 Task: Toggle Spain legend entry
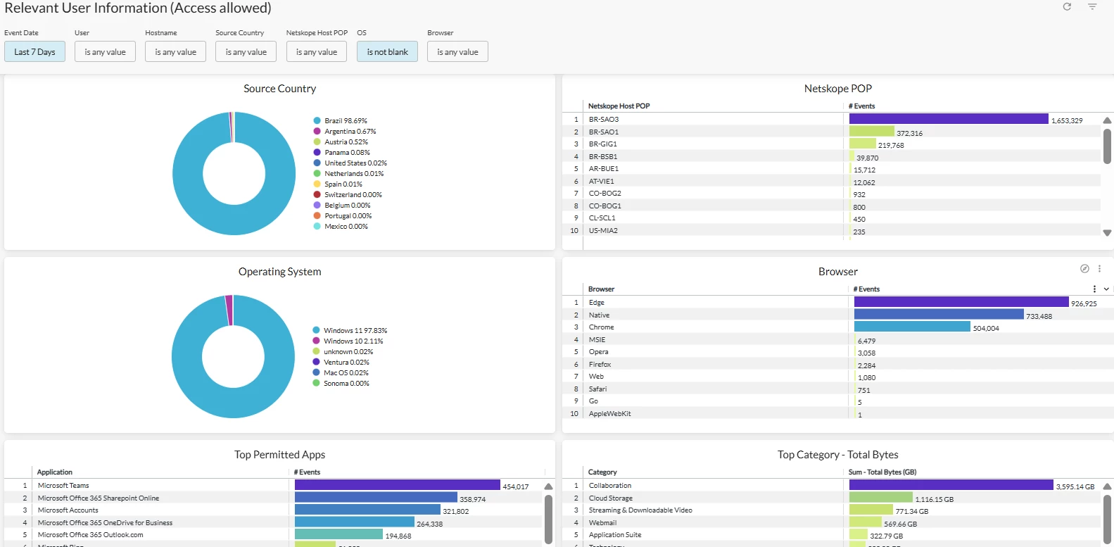click(x=338, y=184)
